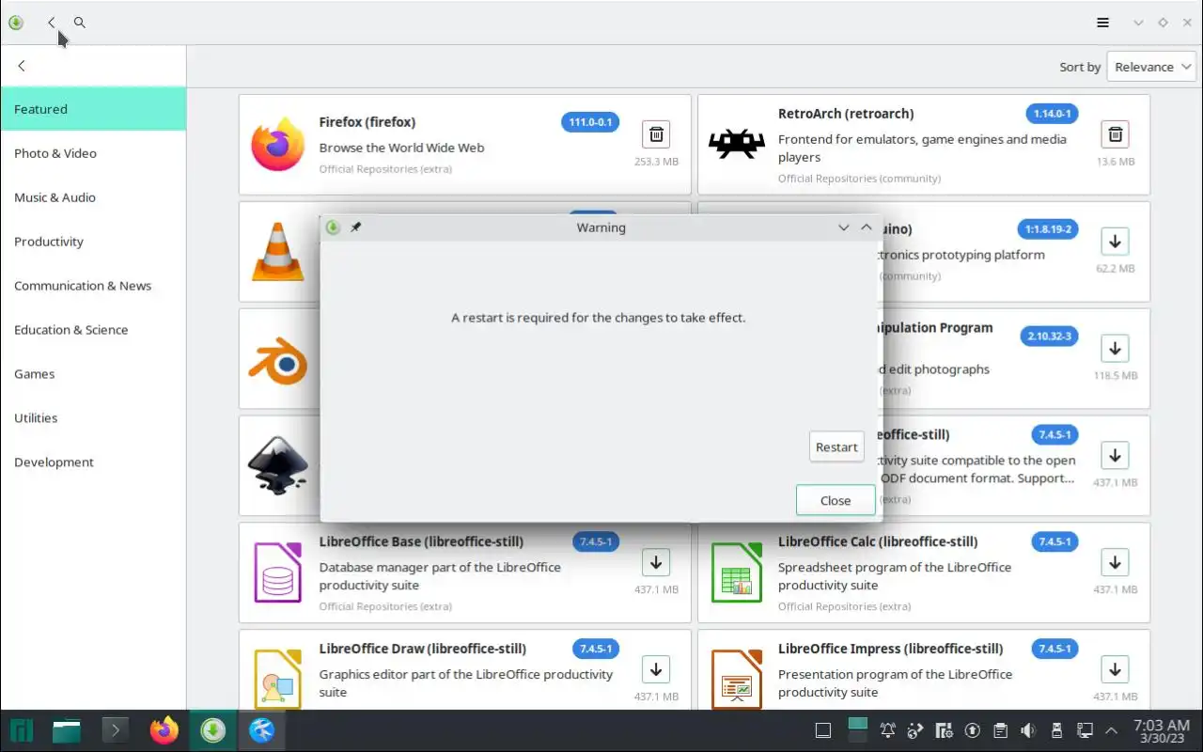Click the show desktop button in the panel
This screenshot has width=1203, height=752.
tap(822, 730)
